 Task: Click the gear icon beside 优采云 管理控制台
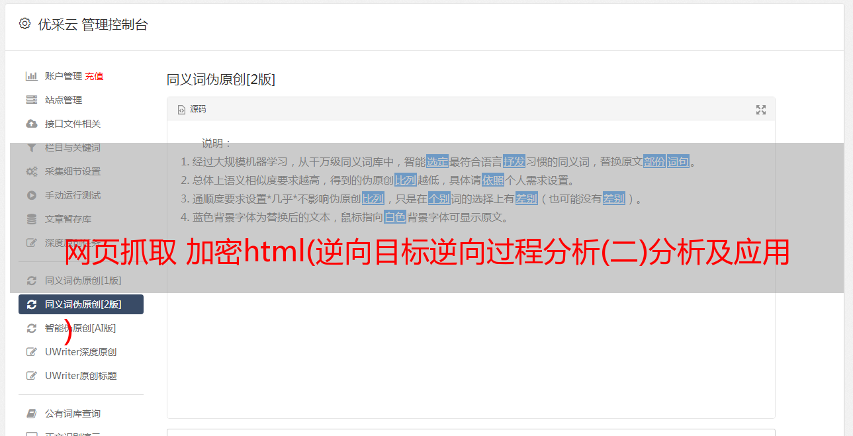[24, 24]
